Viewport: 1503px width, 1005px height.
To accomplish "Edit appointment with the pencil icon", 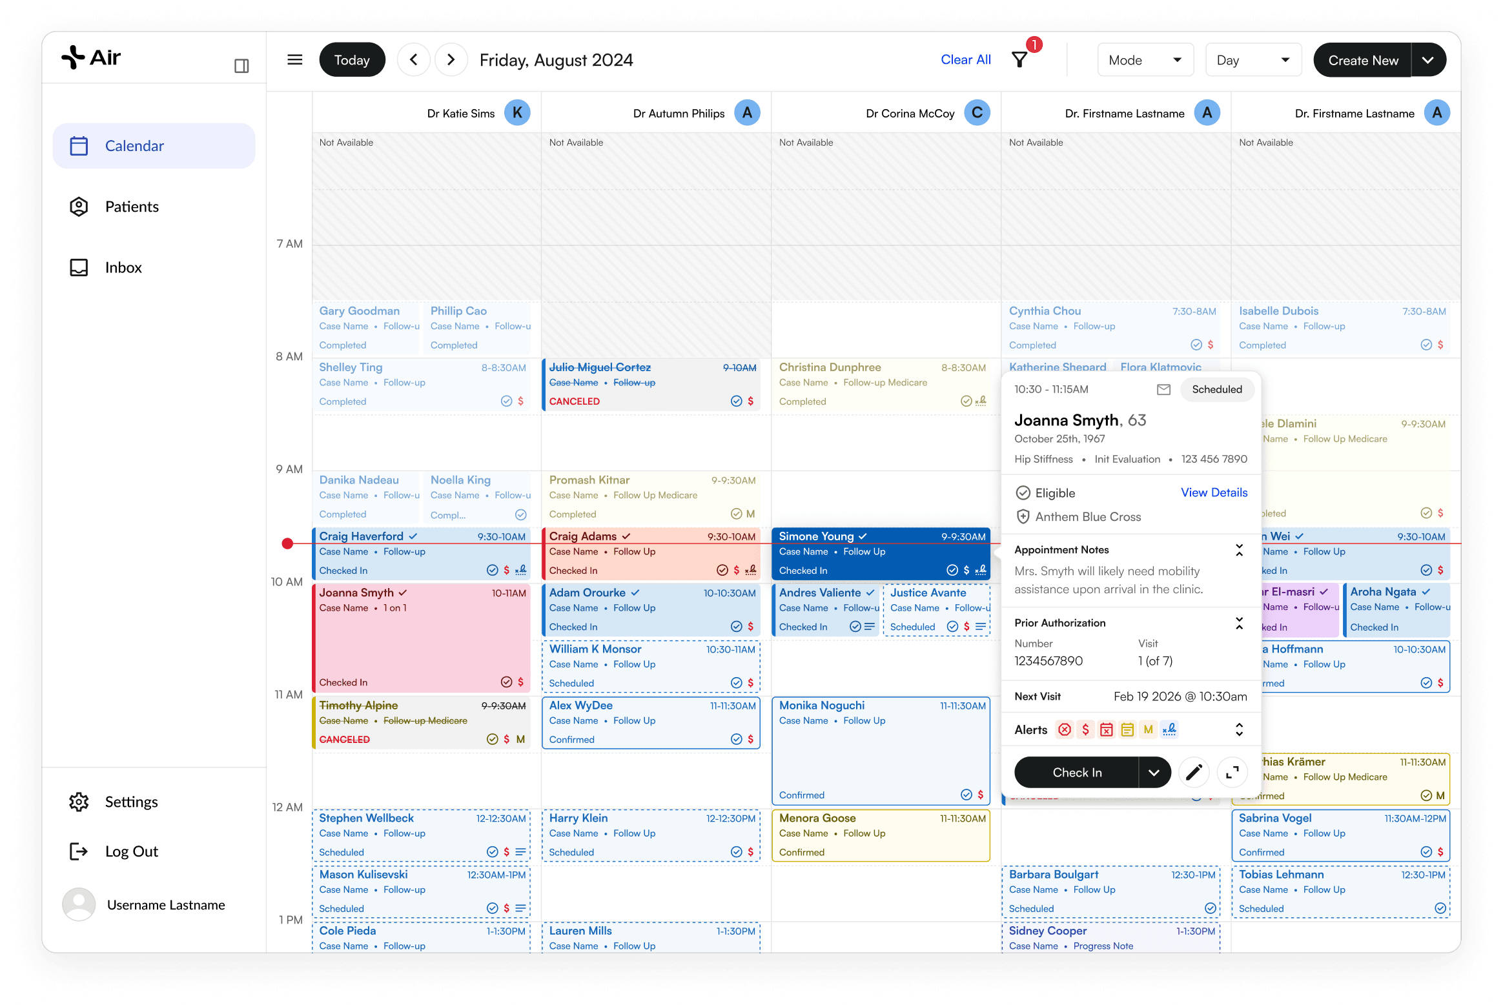I will [x=1194, y=772].
